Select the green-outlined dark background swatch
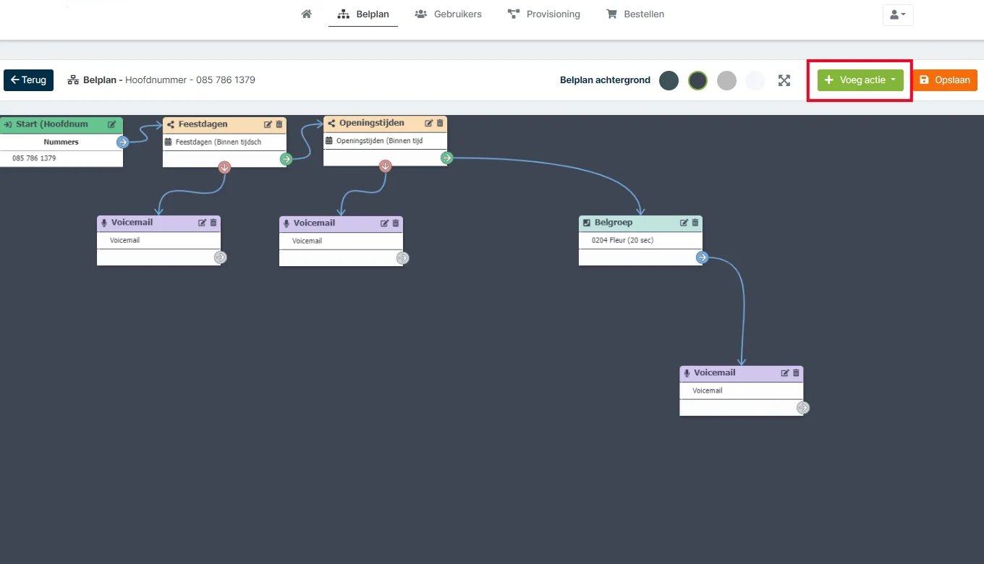The image size is (984, 564). (x=697, y=80)
